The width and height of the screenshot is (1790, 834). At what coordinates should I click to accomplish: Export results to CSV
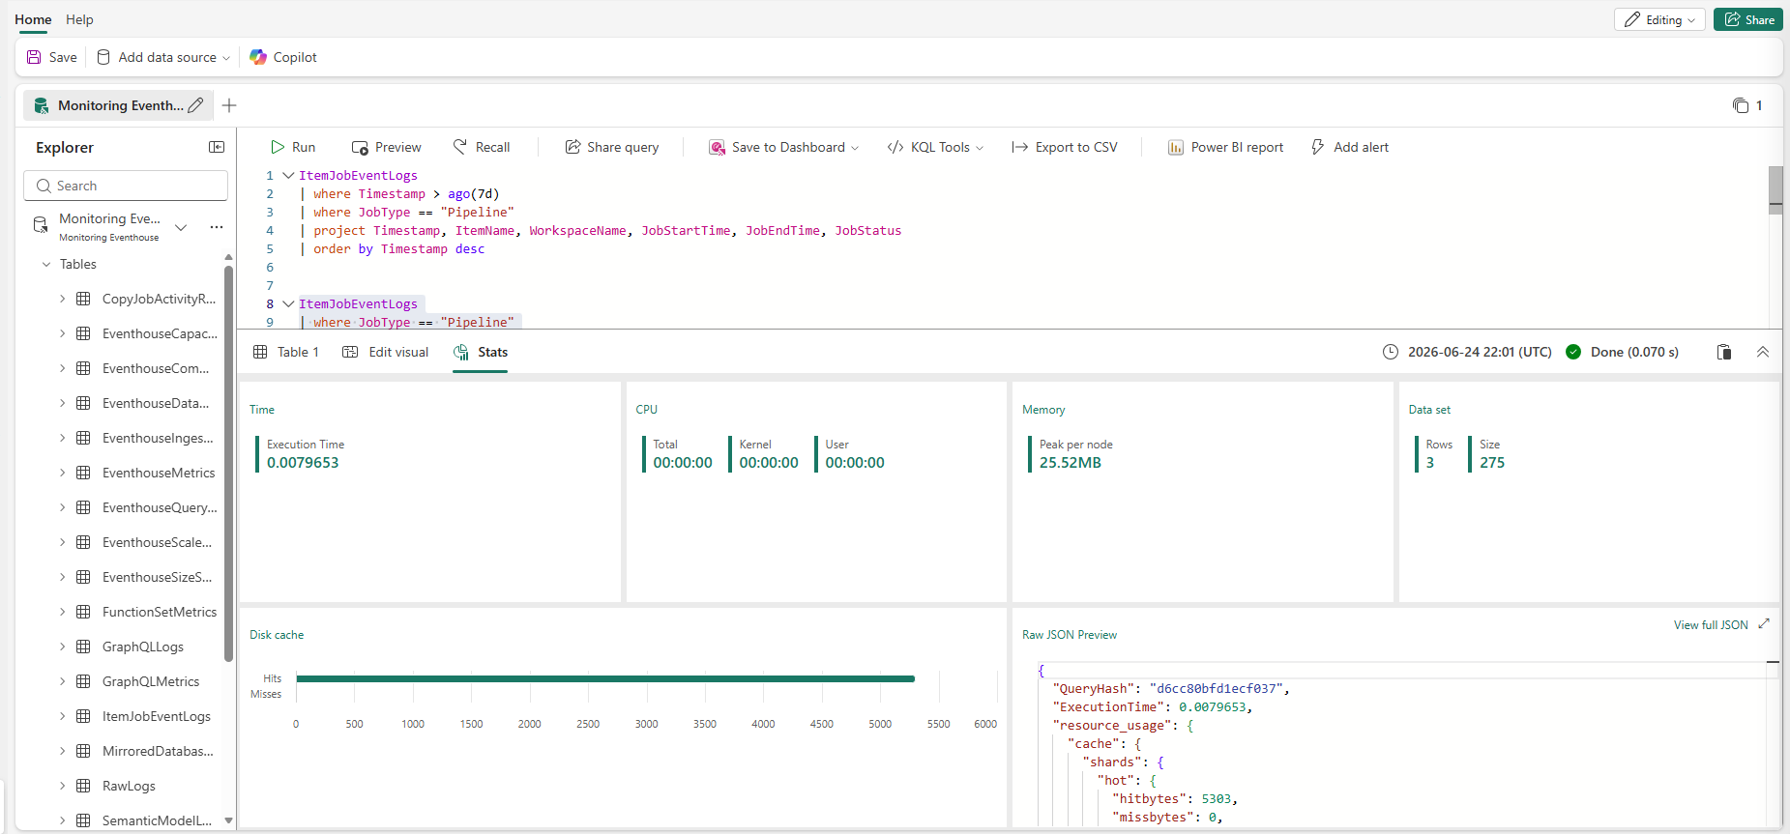pos(1065,147)
